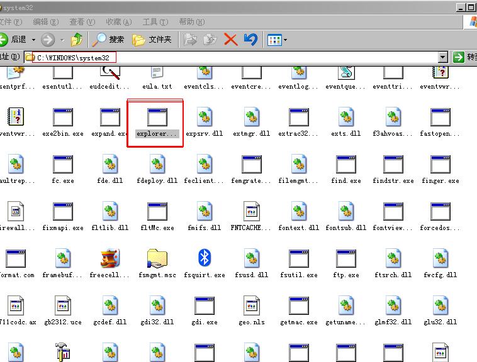Click the glmf32.dll file name
This screenshot has height=362, width=477.
coord(393,322)
